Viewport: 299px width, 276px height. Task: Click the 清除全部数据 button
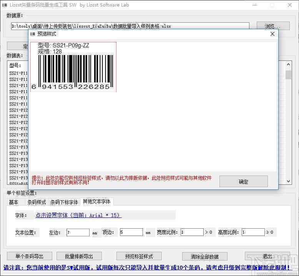(x=204, y=256)
